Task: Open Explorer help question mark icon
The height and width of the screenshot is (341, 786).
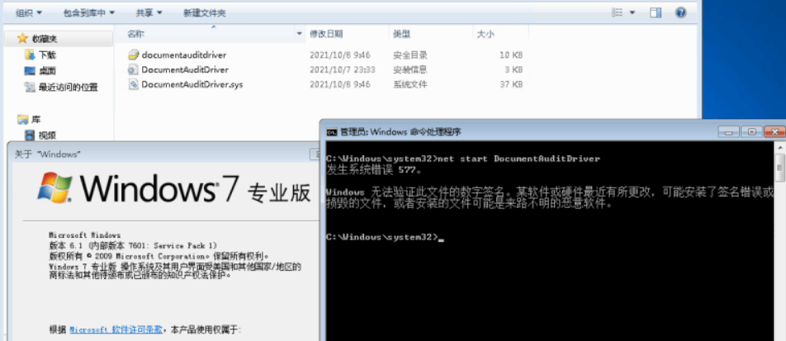Action: click(x=680, y=12)
